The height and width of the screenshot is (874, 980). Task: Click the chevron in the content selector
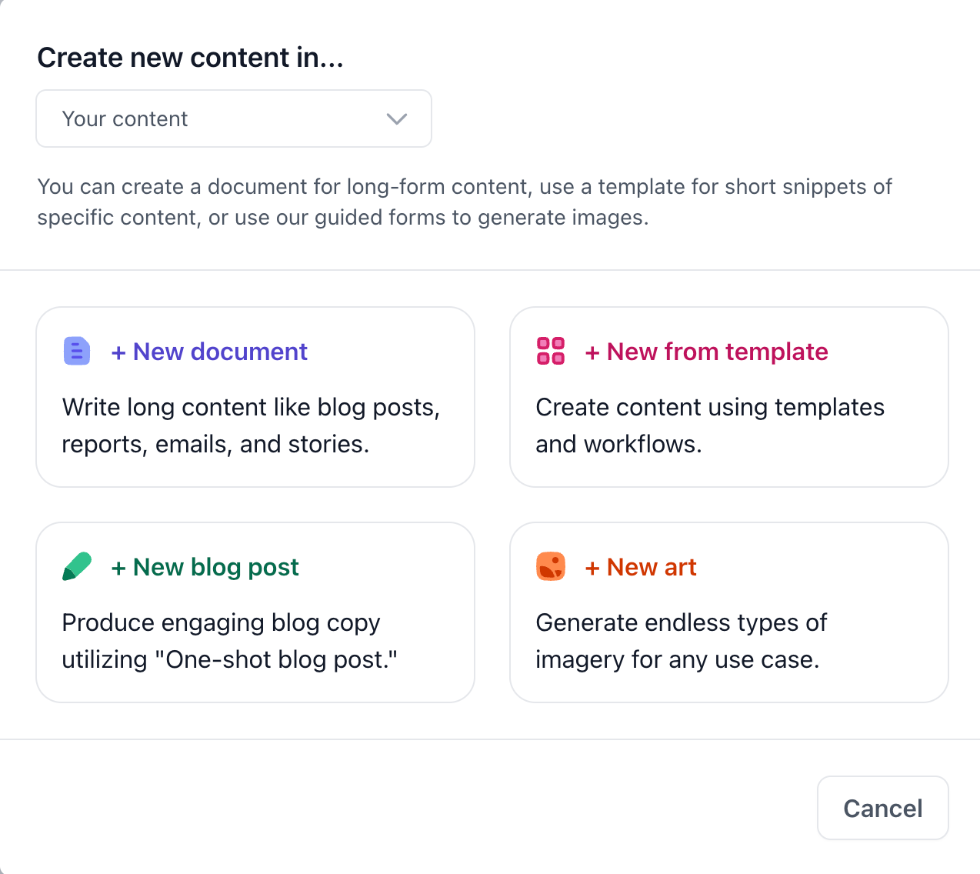coord(396,118)
